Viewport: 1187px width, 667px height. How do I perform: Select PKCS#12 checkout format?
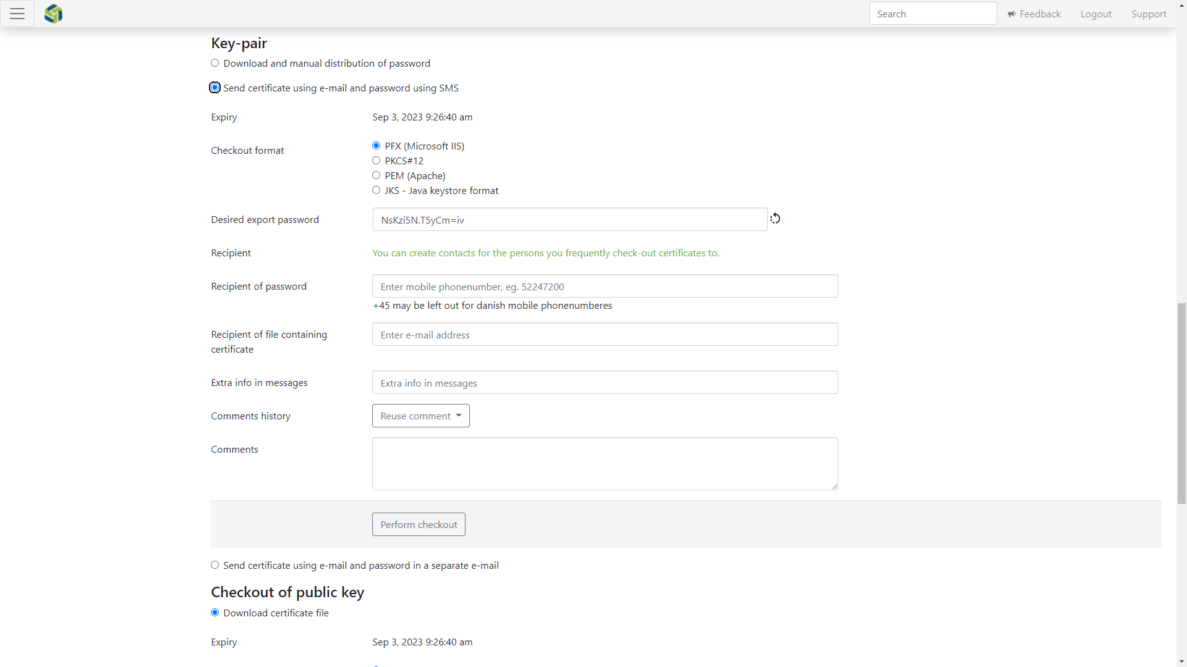pos(376,161)
